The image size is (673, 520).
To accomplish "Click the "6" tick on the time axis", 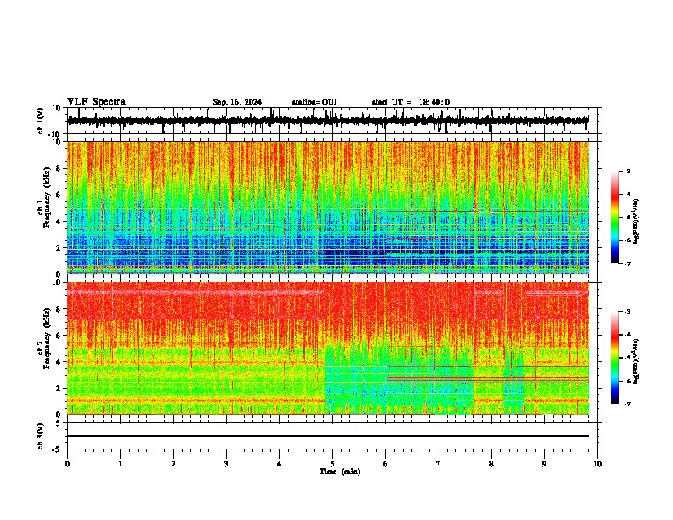I will click(x=385, y=464).
